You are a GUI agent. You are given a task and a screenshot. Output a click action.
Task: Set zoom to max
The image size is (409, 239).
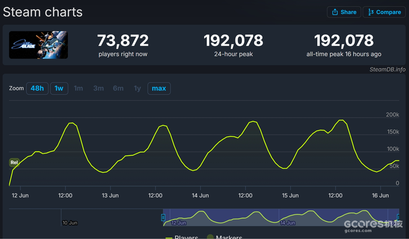pos(159,89)
